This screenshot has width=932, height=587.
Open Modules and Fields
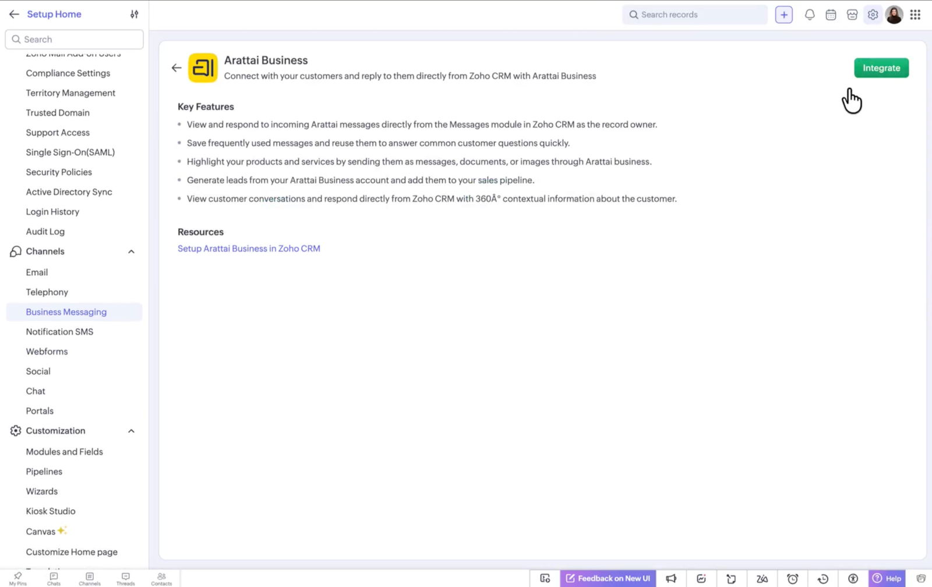pos(64,451)
